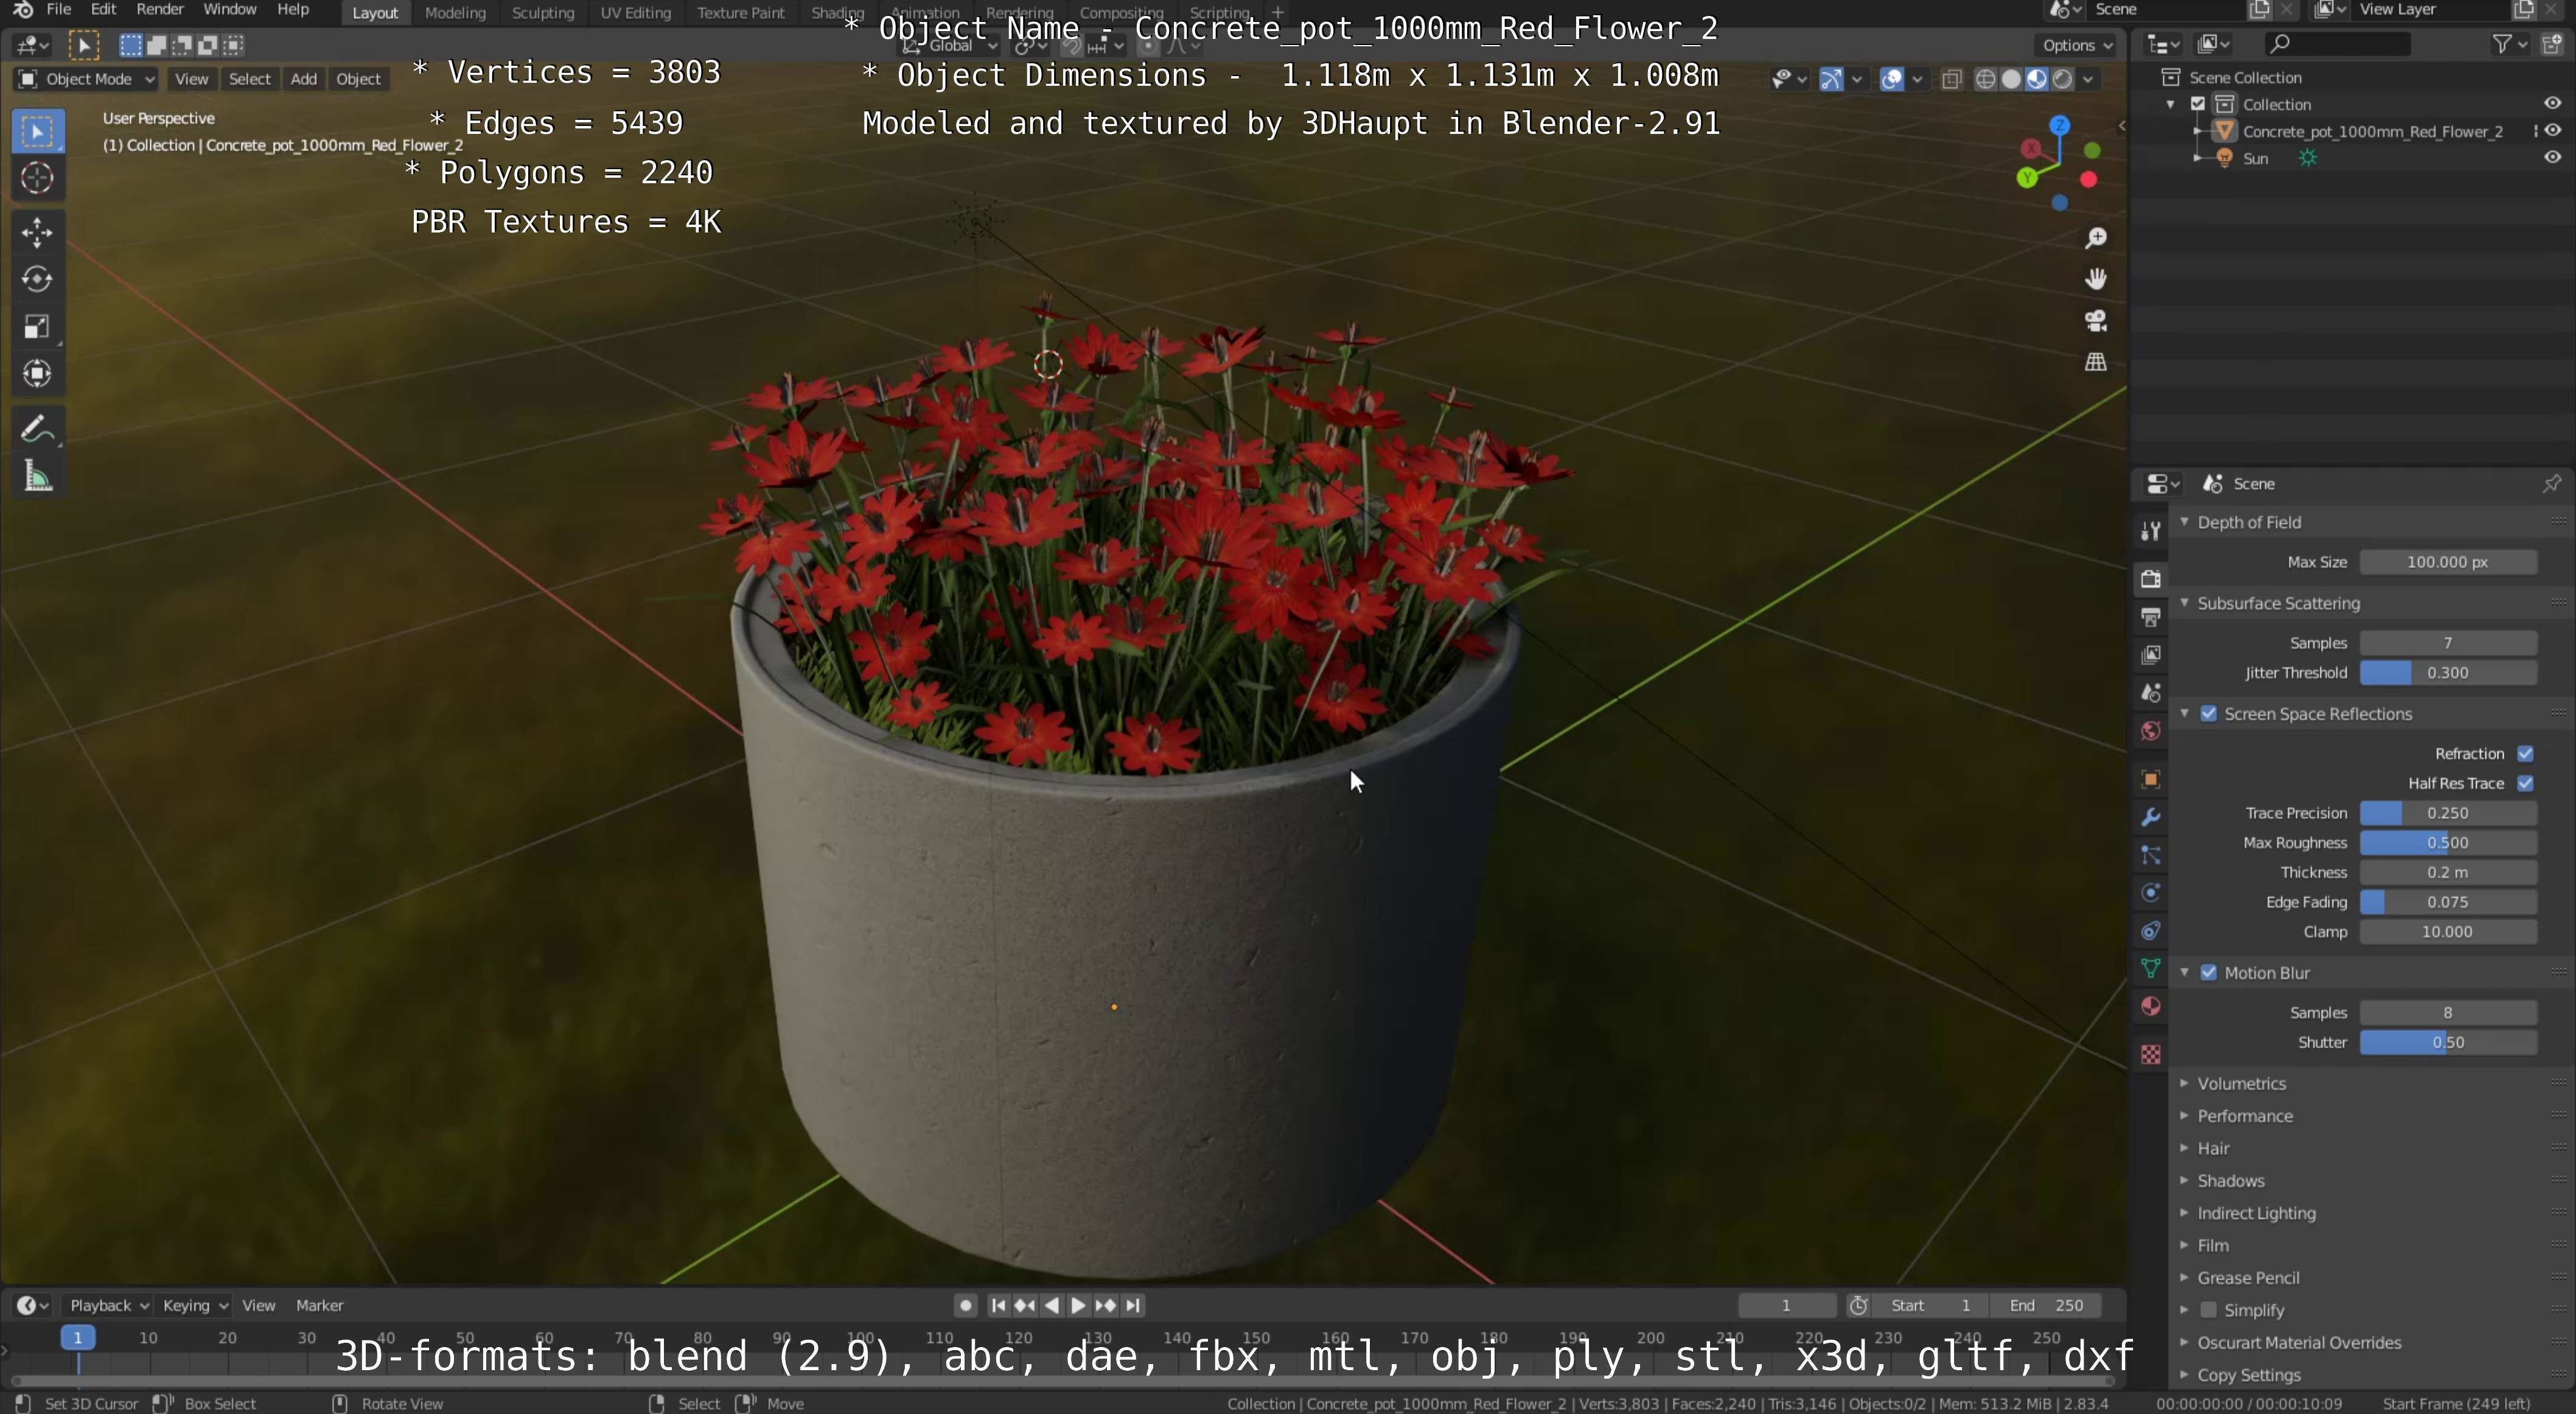Hide Sun object in outliner

point(2552,158)
